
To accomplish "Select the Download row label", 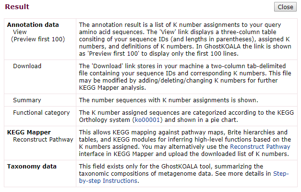I will [27, 66].
